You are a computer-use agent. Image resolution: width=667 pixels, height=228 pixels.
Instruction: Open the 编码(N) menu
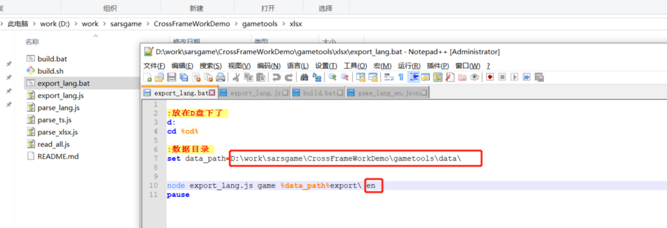[x=269, y=66]
